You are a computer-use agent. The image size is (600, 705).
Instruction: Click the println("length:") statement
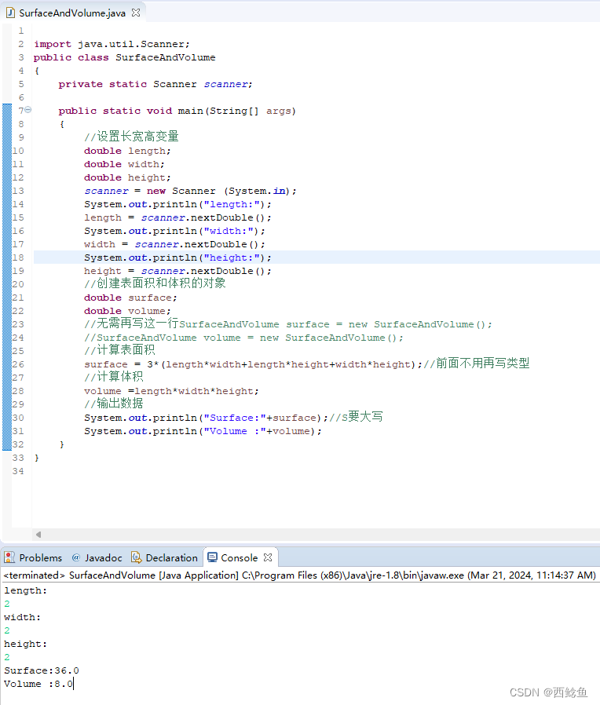(177, 204)
